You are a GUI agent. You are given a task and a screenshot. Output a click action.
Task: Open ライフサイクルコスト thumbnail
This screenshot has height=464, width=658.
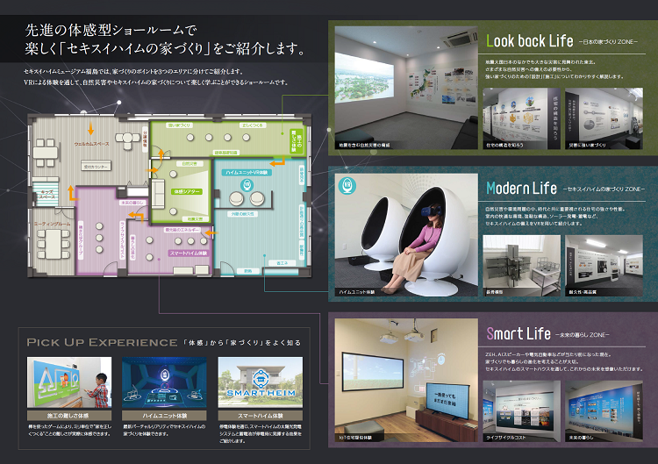[522, 411]
